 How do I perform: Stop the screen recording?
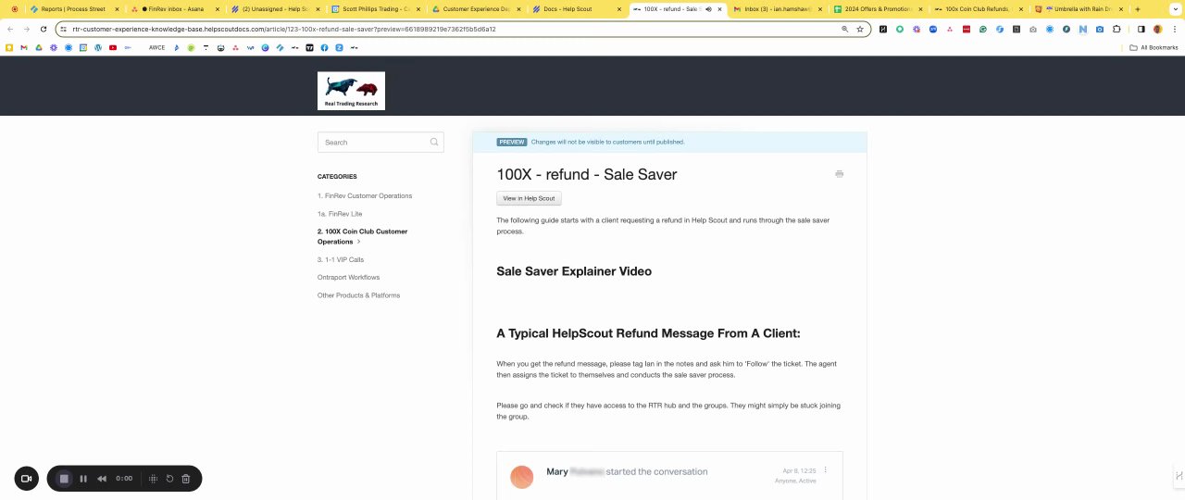point(64,479)
